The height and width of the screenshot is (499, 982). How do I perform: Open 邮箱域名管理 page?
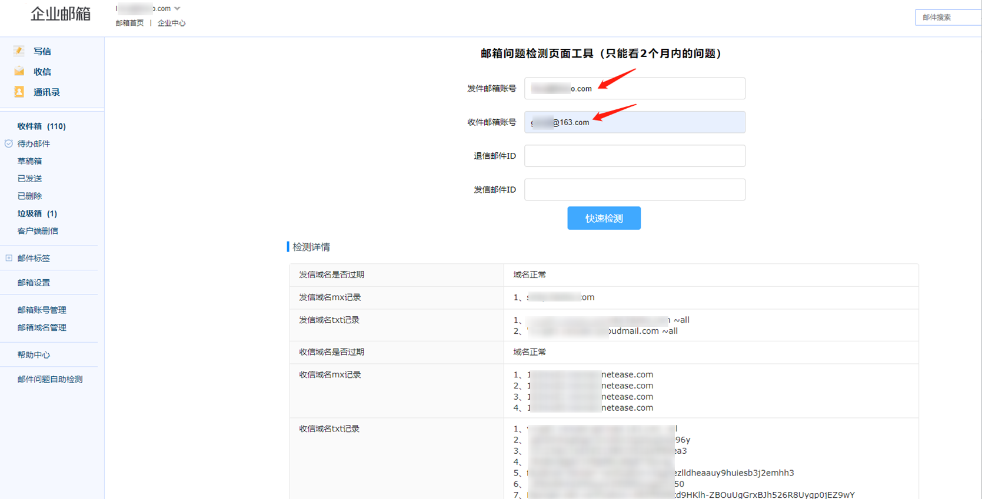point(42,327)
